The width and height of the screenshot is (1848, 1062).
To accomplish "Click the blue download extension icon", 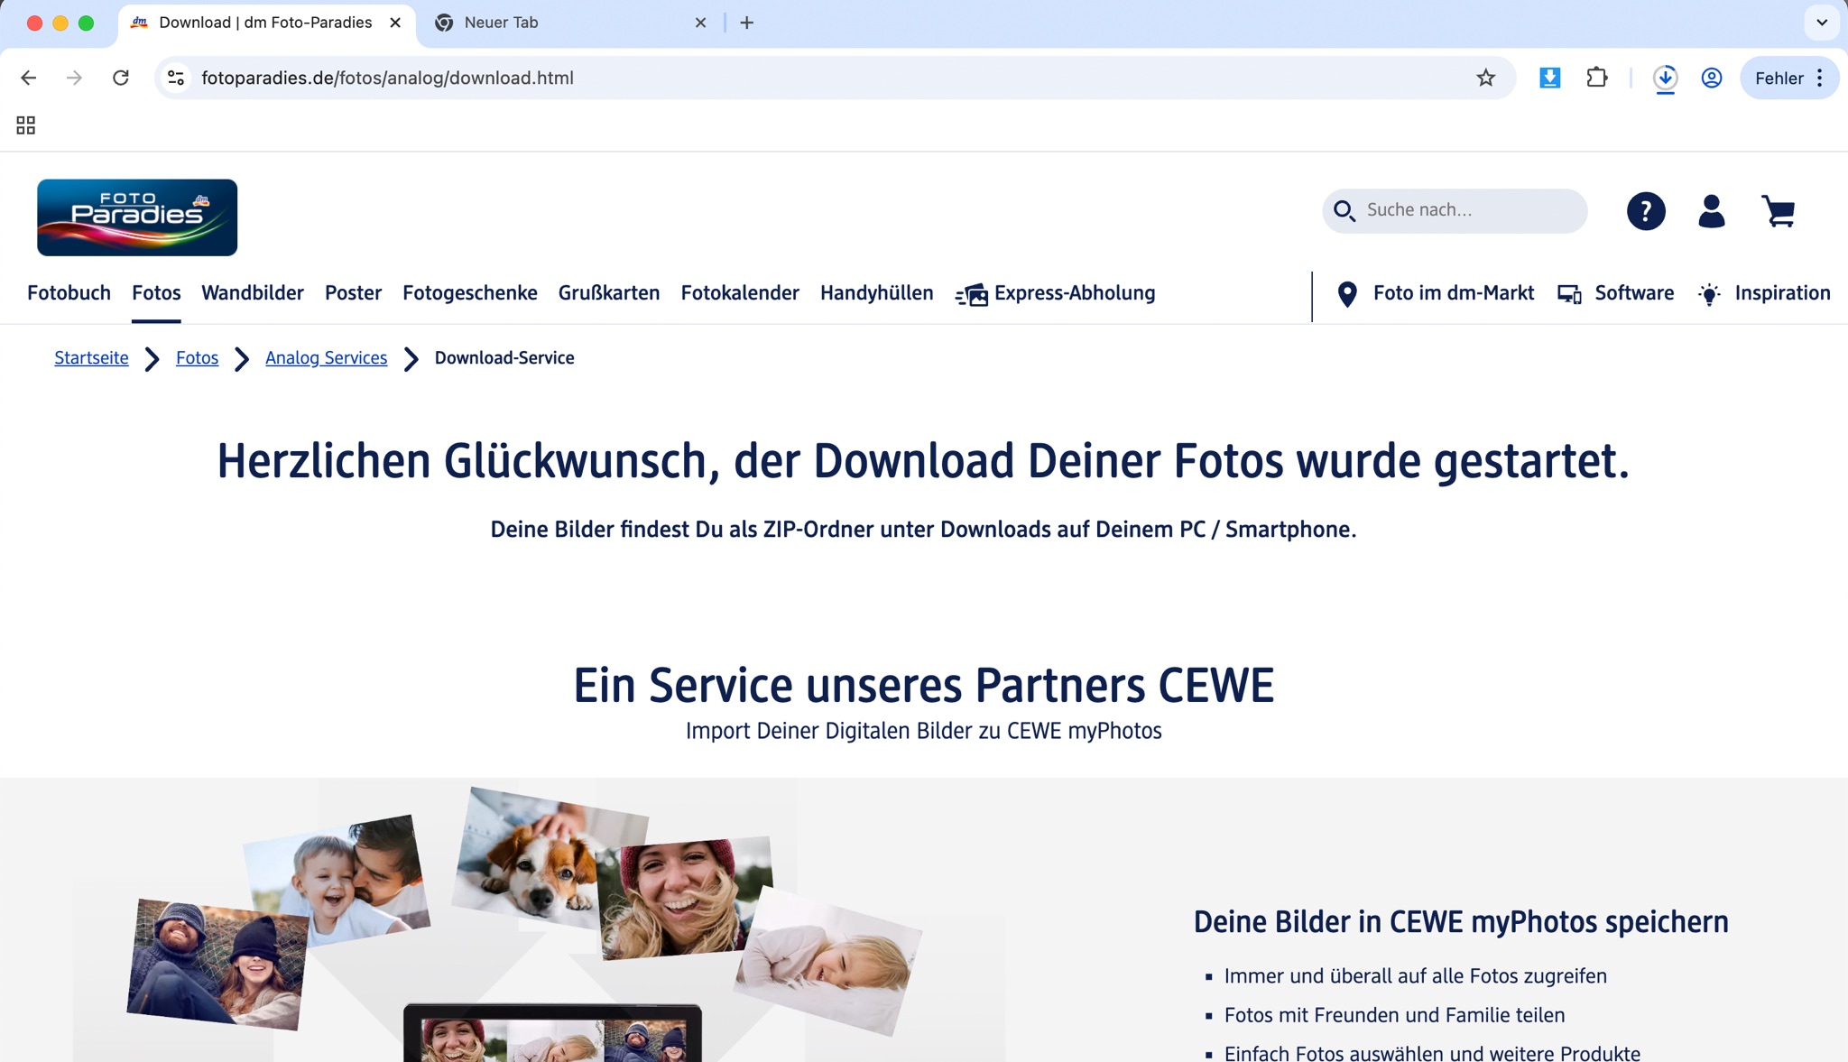I will pyautogui.click(x=1549, y=78).
